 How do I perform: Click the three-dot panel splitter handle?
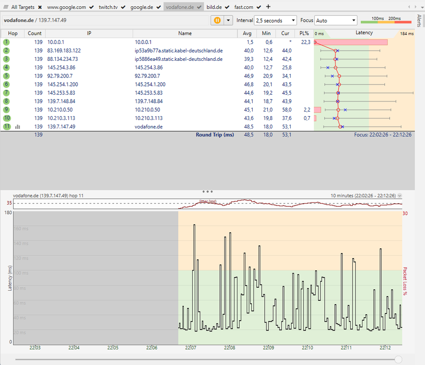(208, 191)
